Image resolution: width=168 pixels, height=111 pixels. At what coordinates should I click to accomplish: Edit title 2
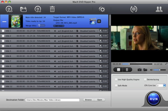105,36
